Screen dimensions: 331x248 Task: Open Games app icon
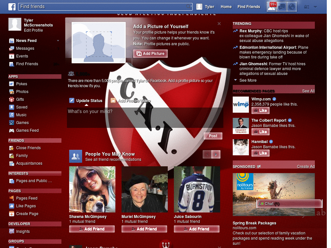[x=12, y=123]
